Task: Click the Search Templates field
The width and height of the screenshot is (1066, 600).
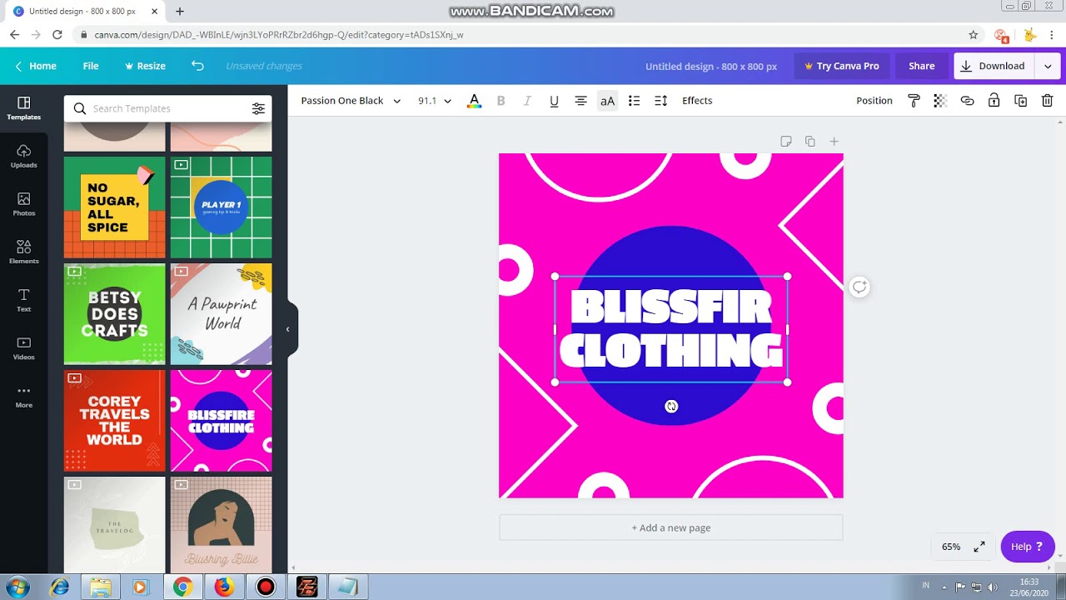Action: coord(168,108)
